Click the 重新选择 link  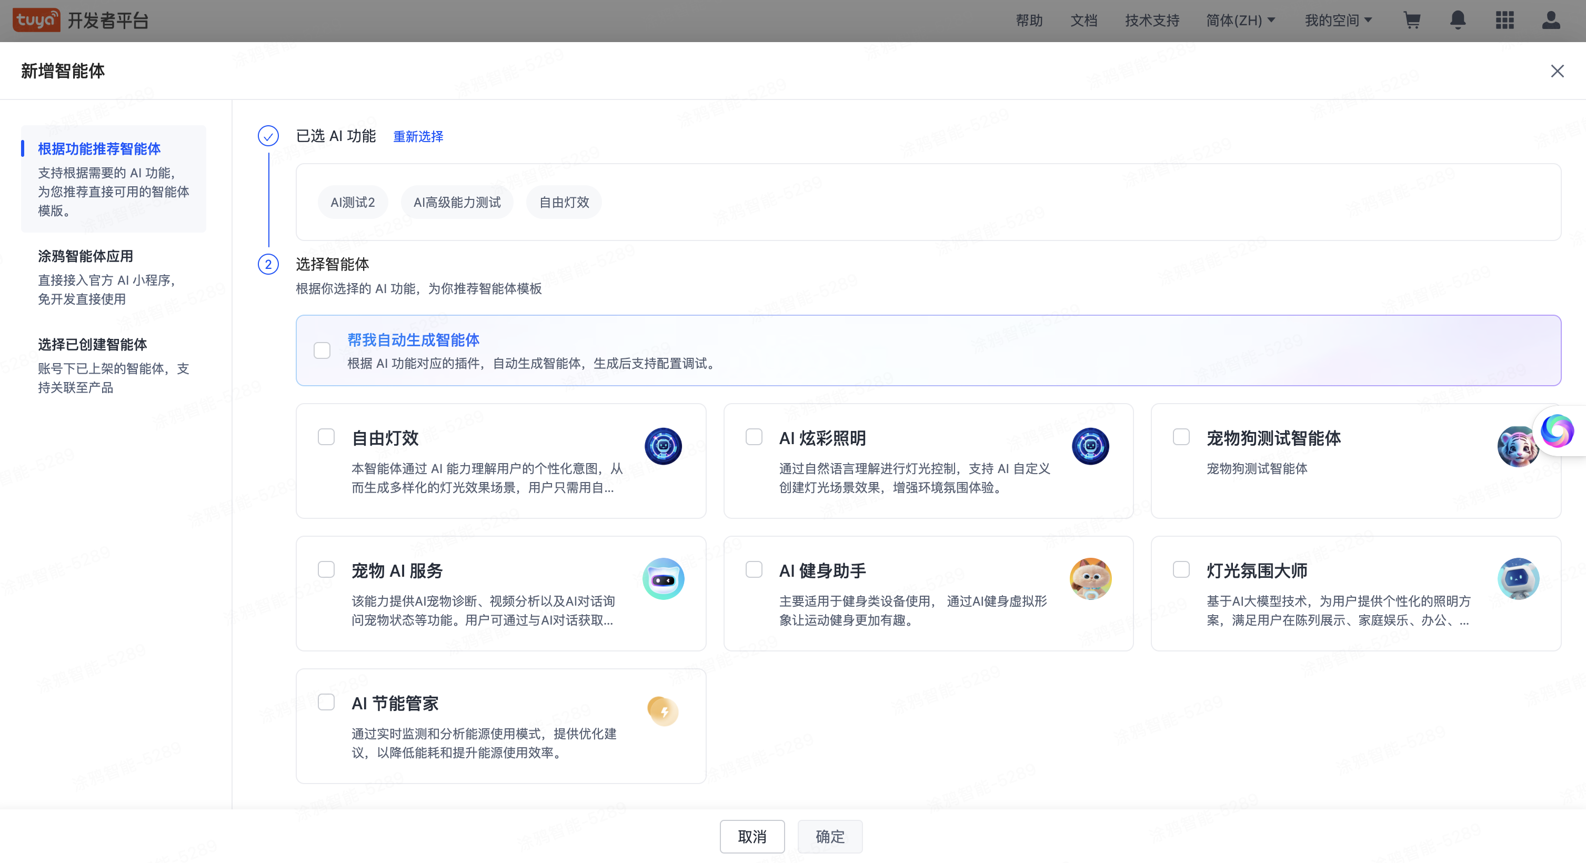[x=418, y=137]
